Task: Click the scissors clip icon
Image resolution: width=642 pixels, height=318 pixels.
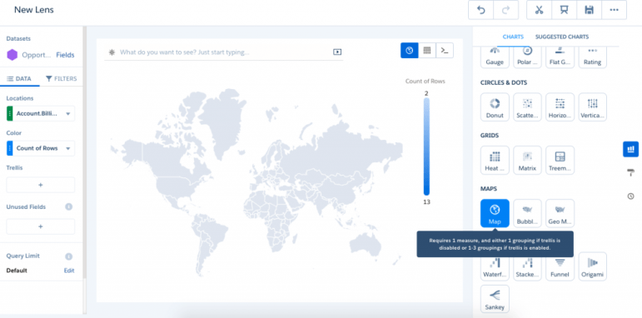Action: [x=539, y=10]
